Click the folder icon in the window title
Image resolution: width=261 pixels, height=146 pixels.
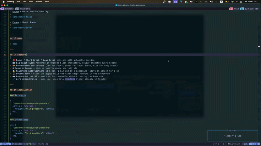116,5
